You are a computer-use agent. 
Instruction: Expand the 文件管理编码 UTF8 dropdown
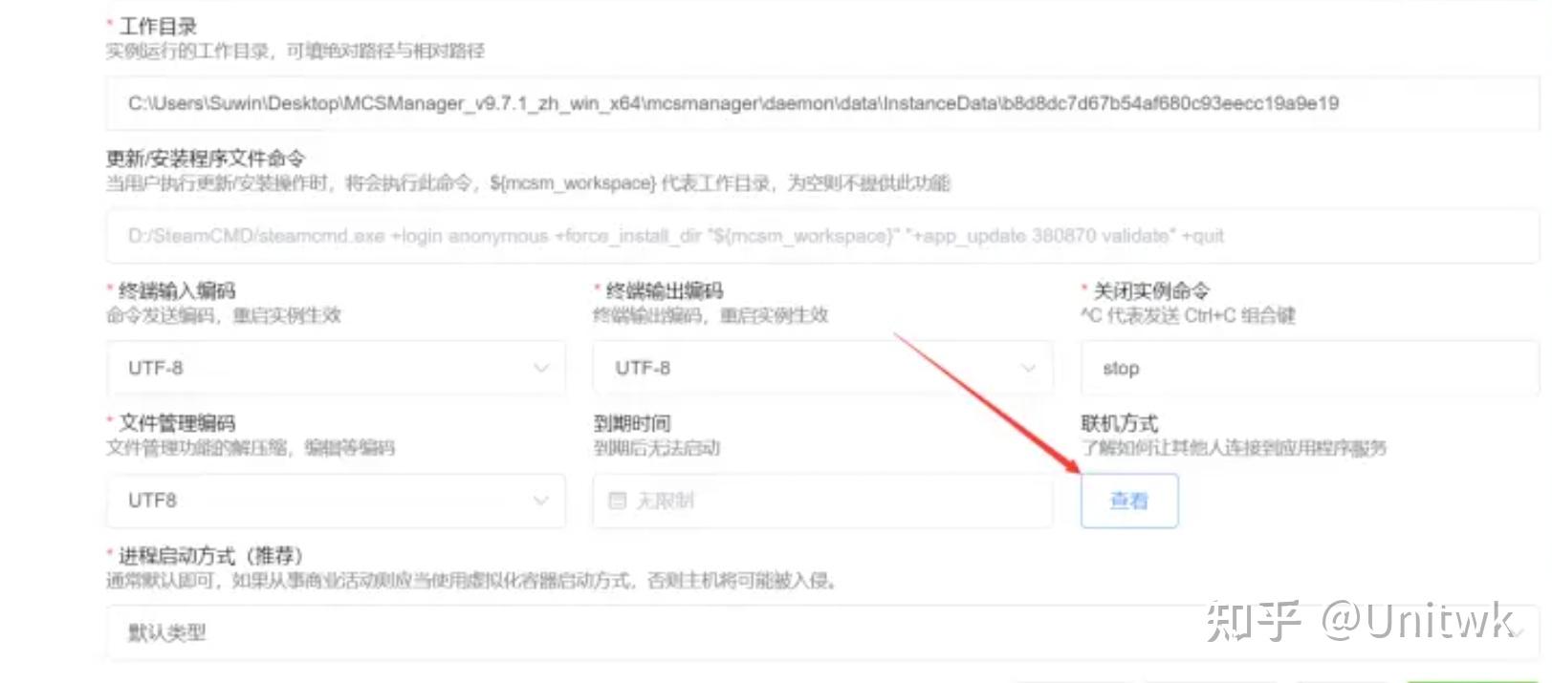point(336,501)
